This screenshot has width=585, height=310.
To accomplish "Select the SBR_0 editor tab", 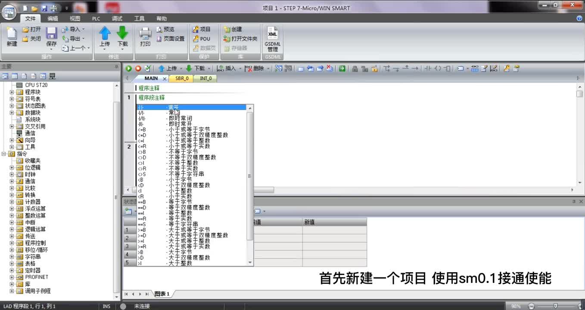I will pos(182,78).
